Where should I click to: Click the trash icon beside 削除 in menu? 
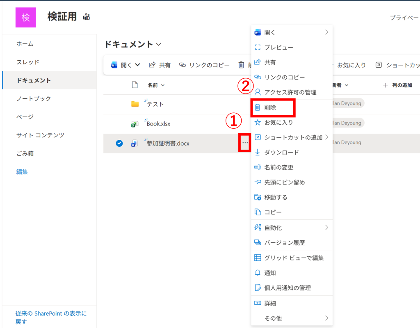coord(258,107)
